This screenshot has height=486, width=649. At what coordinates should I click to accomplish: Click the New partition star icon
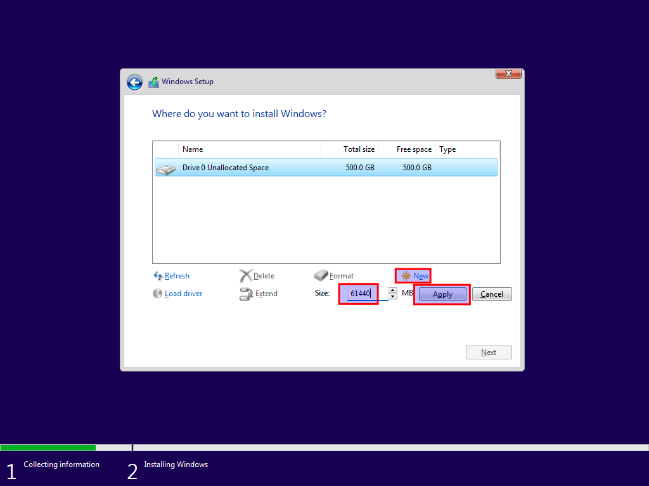coord(406,276)
